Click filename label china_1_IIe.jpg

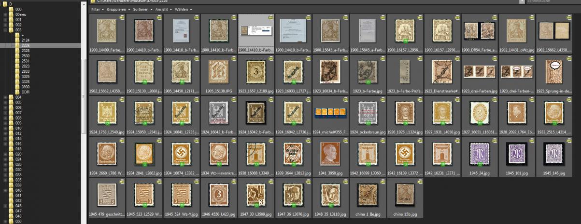coord(367,214)
